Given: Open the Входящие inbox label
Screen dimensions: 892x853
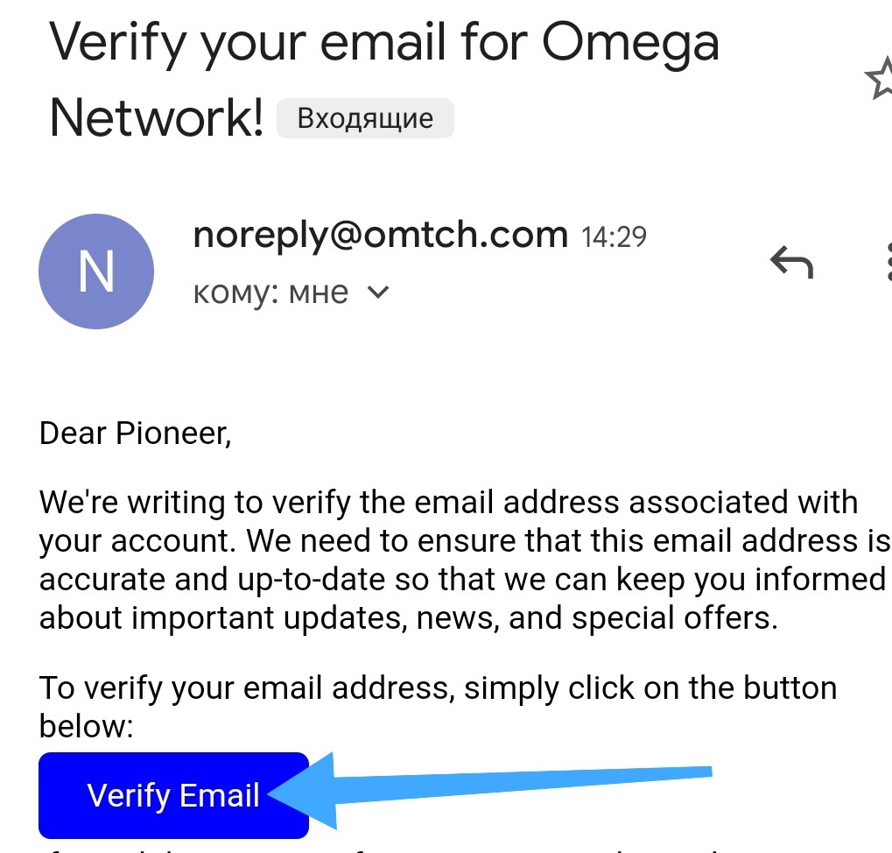Looking at the screenshot, I should point(365,119).
